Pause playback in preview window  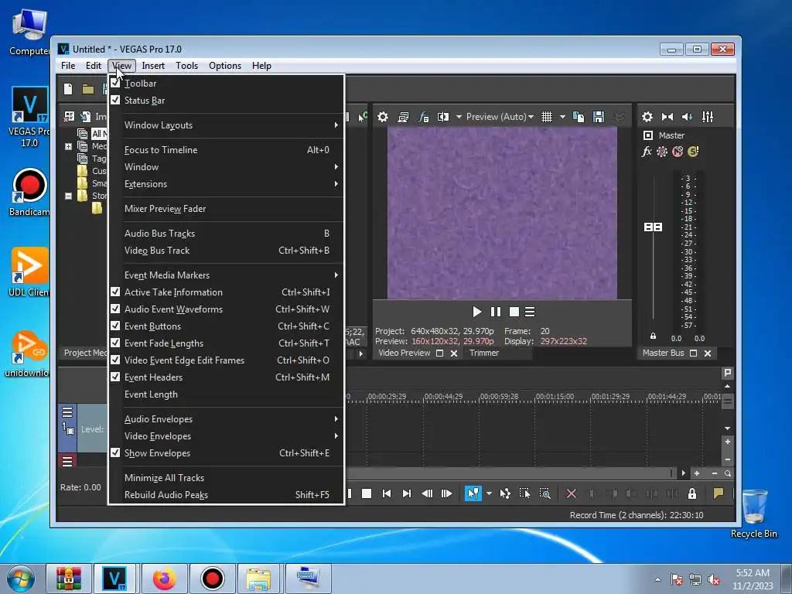click(x=496, y=312)
